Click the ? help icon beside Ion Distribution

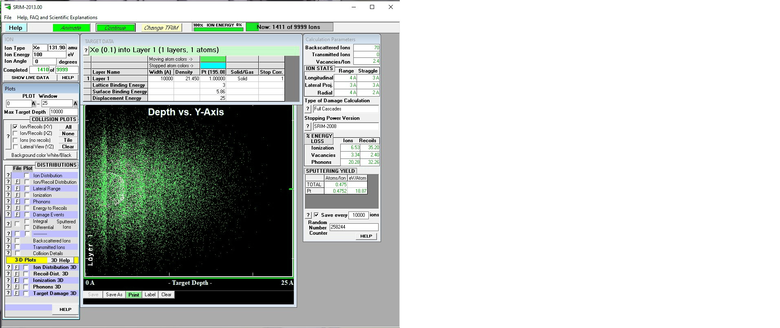click(x=8, y=175)
